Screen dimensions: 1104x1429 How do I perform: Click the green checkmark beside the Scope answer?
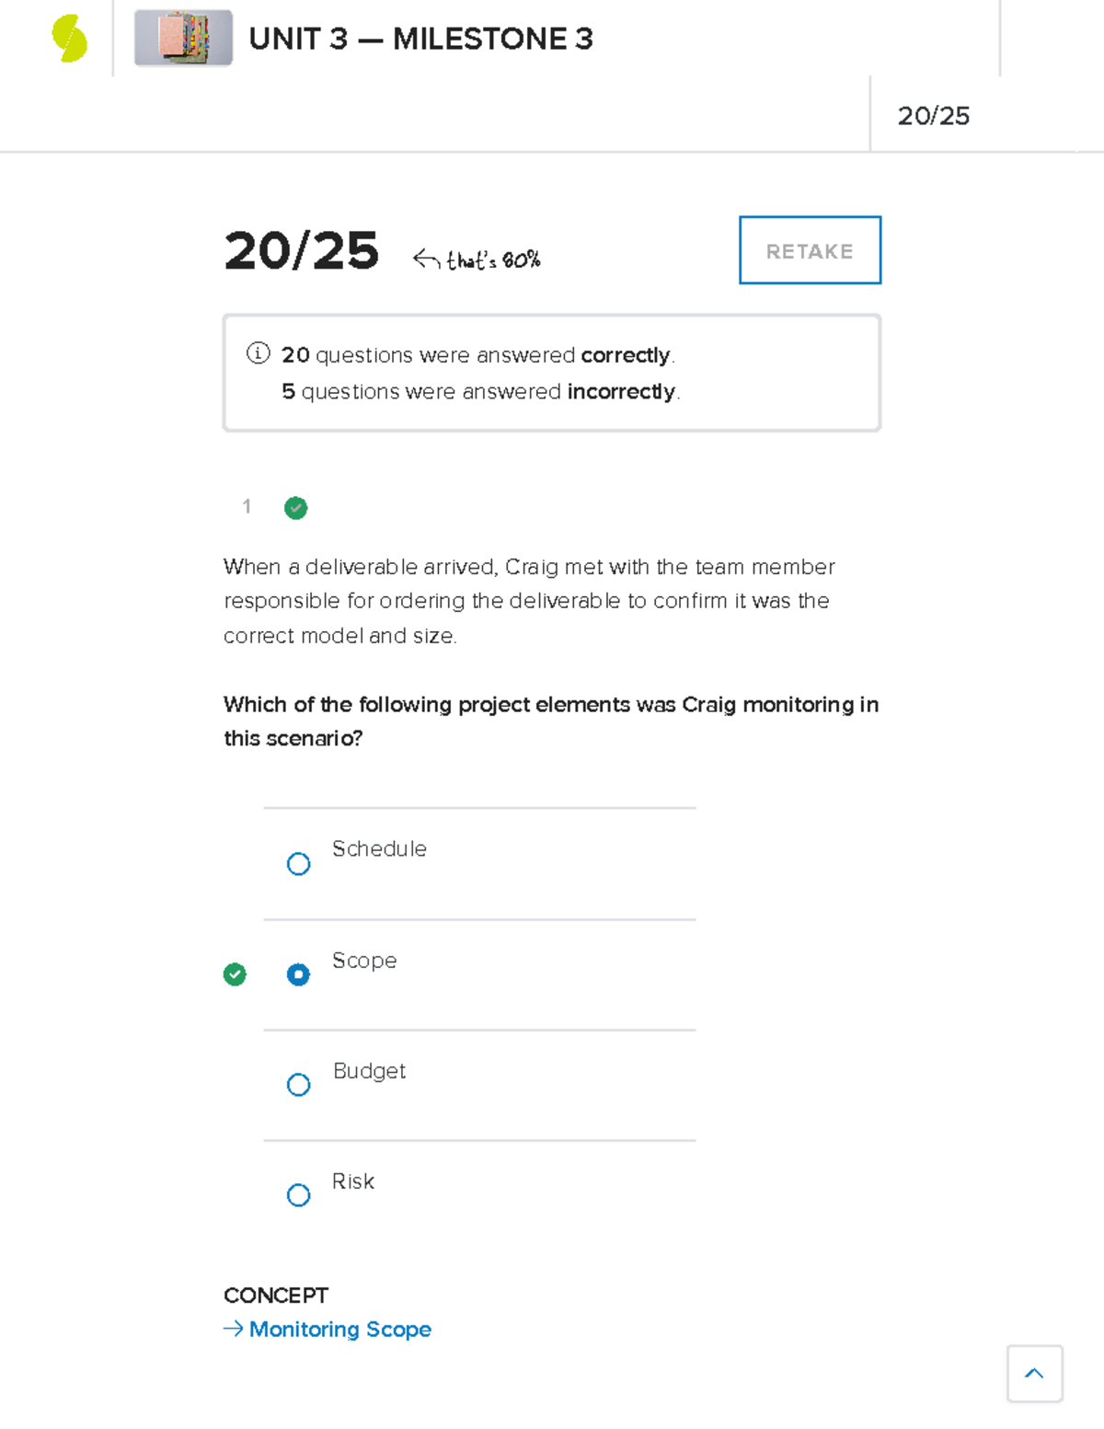(x=236, y=974)
